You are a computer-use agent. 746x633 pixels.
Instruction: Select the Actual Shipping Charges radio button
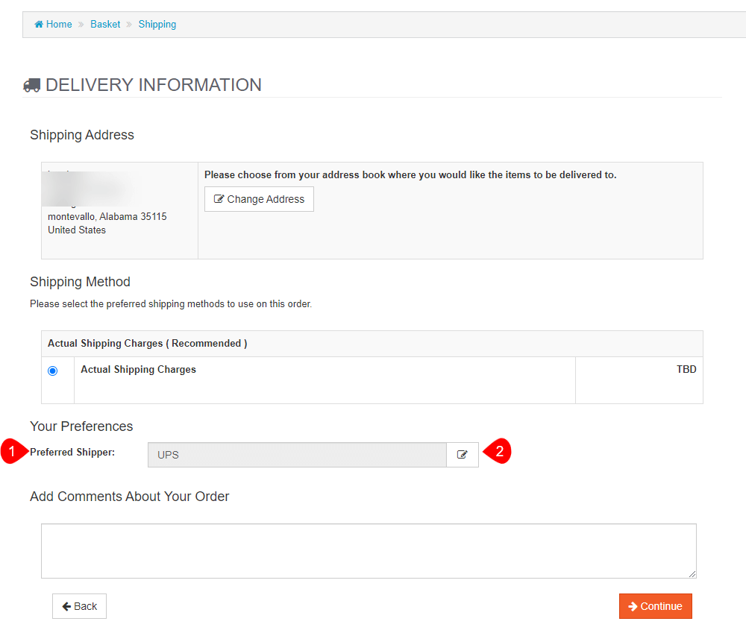52,371
